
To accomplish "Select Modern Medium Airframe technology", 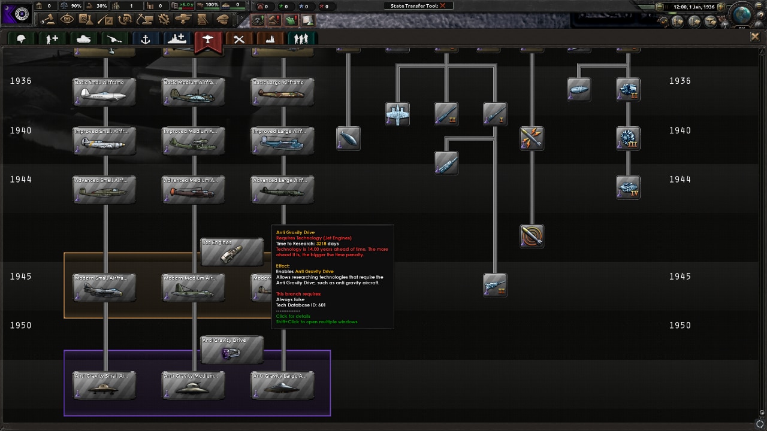I will tap(194, 288).
